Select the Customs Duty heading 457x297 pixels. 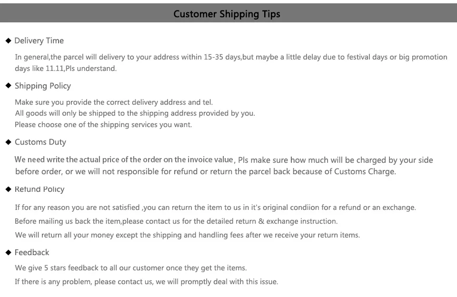coord(40,142)
